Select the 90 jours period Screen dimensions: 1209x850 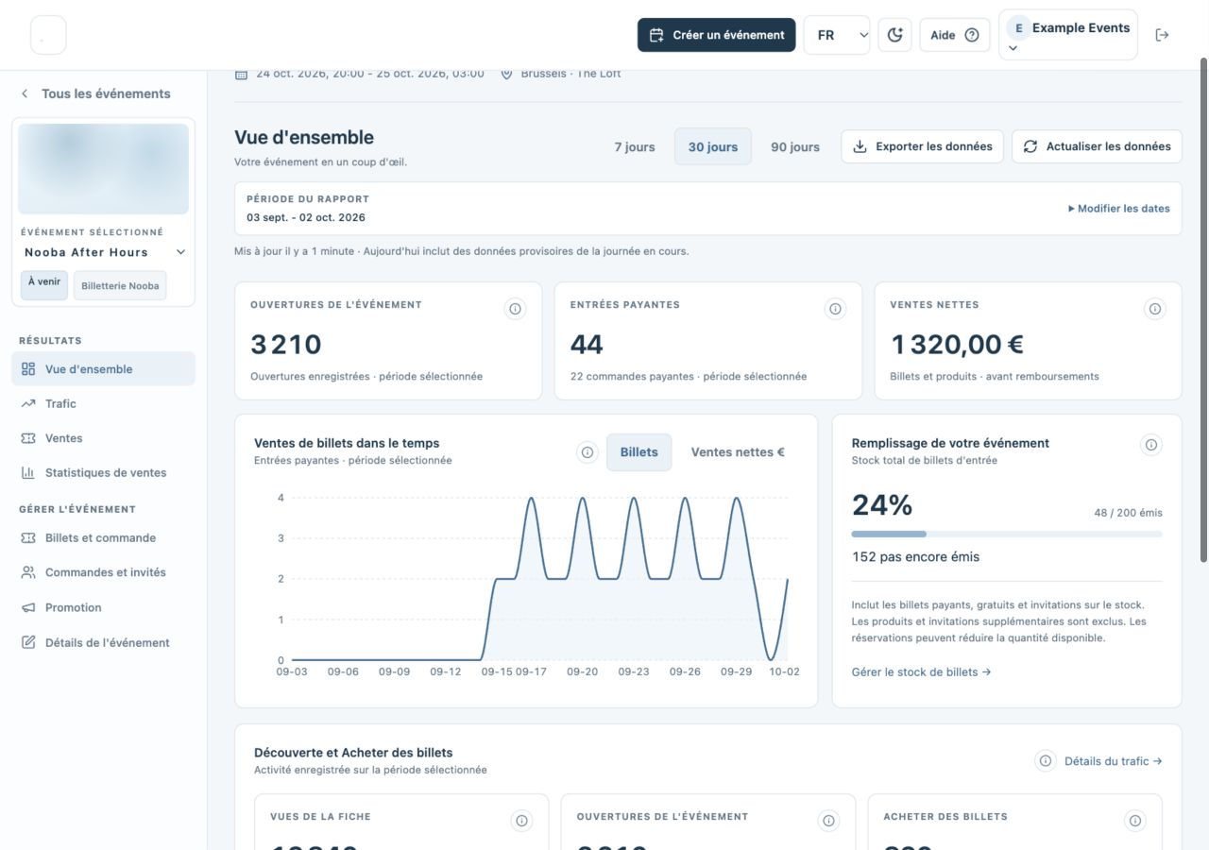pyautogui.click(x=795, y=146)
